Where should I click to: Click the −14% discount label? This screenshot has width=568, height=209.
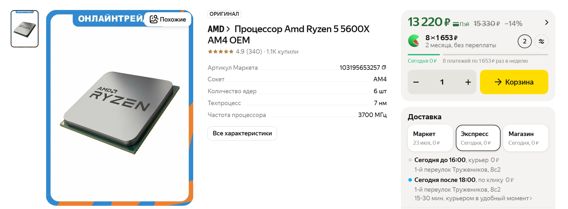click(x=513, y=23)
